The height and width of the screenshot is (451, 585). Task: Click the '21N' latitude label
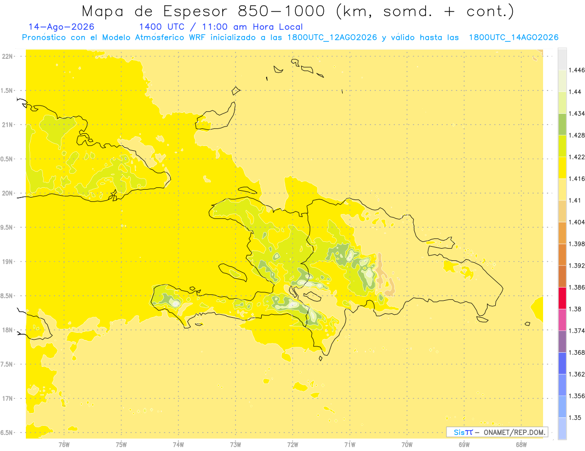pyautogui.click(x=7, y=125)
